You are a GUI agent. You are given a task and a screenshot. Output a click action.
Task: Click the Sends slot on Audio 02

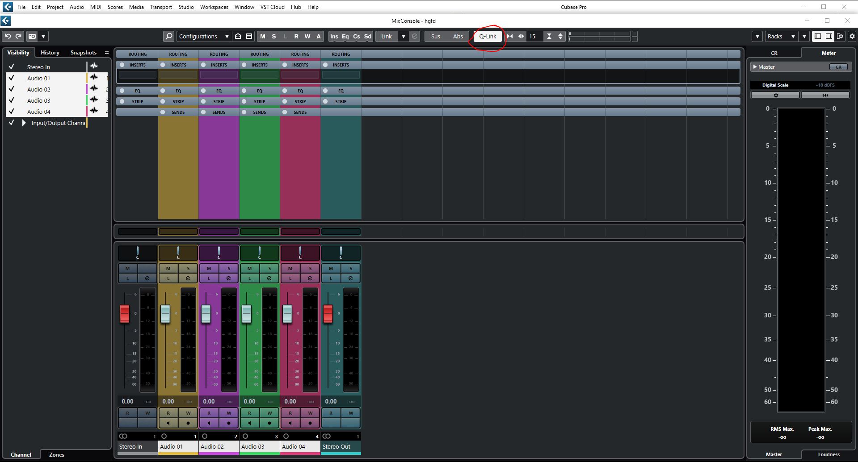[219, 112]
